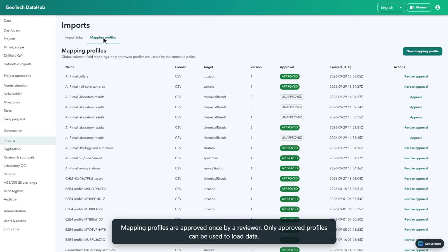Revoke approval for CHM-43c48e798d assays

(416, 179)
